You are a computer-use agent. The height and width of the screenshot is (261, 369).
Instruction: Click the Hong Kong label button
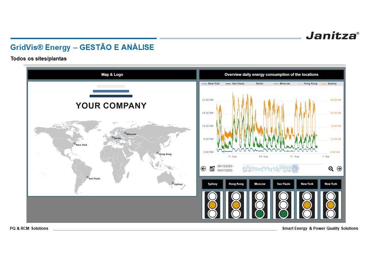[236, 184]
